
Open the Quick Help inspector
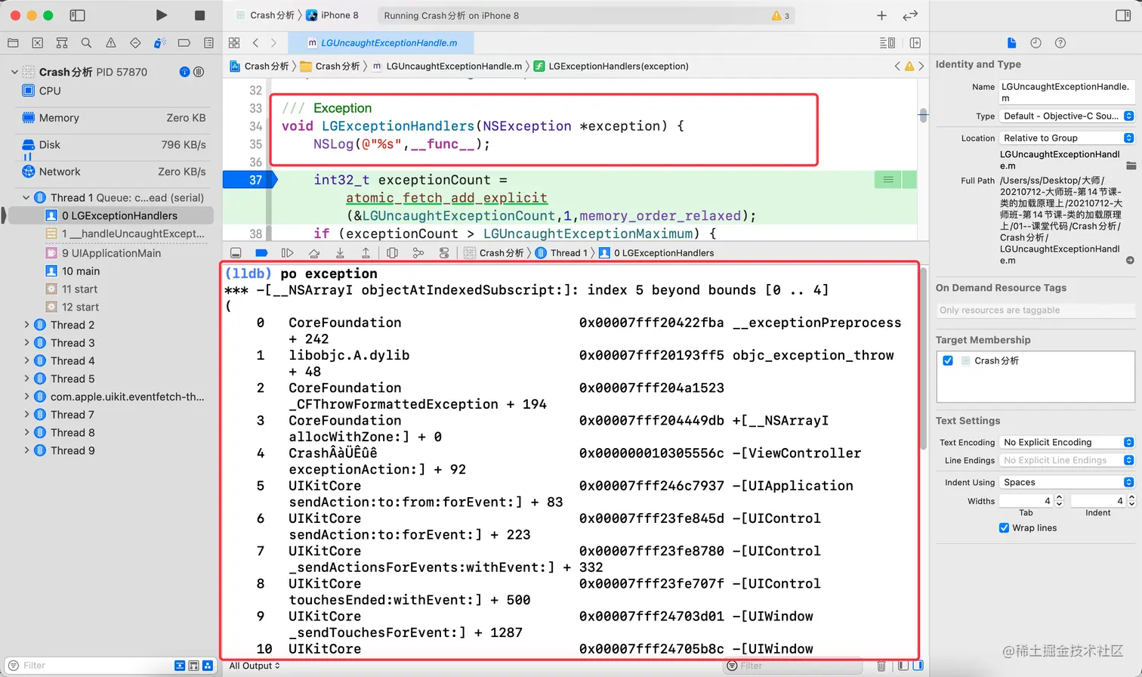(1060, 43)
